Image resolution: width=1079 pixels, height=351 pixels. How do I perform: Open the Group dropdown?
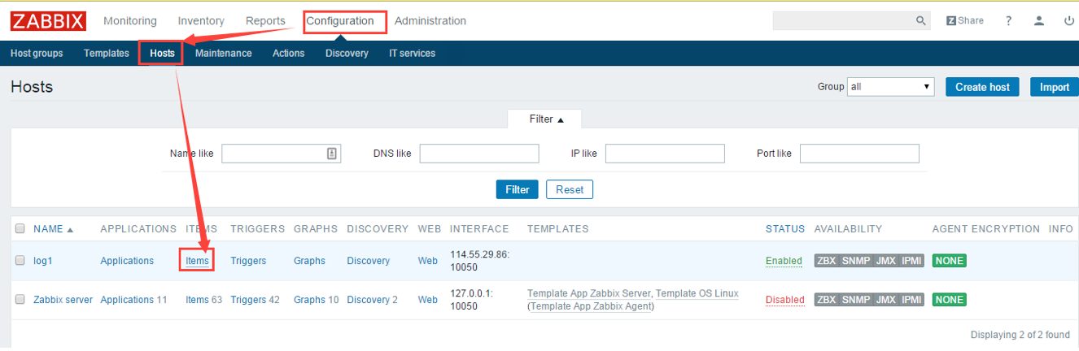coord(891,87)
